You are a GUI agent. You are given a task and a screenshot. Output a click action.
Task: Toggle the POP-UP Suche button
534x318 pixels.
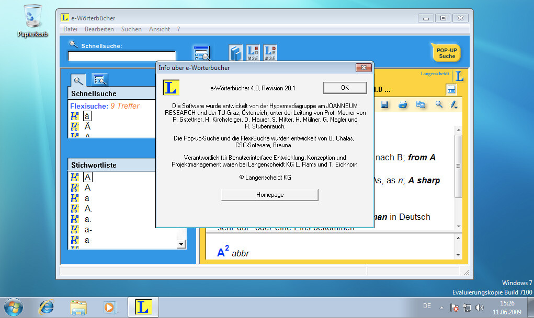[447, 53]
